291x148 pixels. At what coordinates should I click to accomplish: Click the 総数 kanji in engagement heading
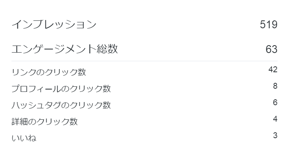tap(107, 49)
